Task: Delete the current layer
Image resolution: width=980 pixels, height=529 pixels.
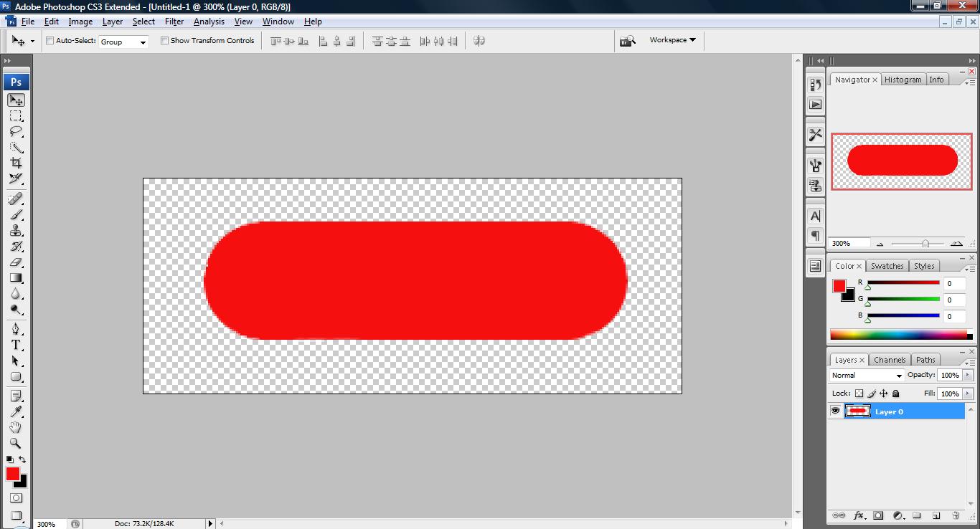Action: click(955, 515)
